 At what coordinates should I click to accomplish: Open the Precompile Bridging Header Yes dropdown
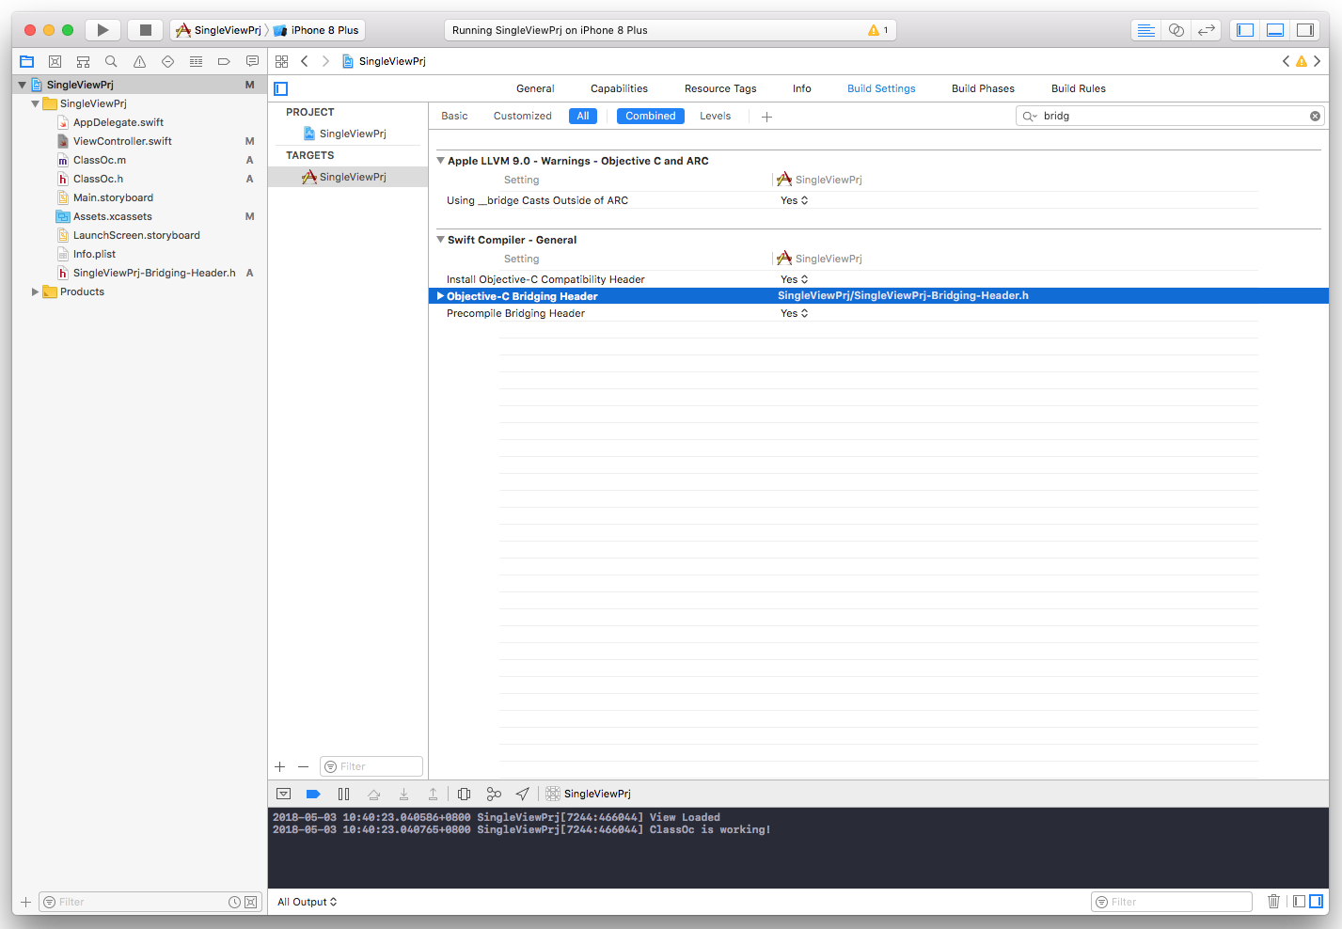[x=794, y=313]
